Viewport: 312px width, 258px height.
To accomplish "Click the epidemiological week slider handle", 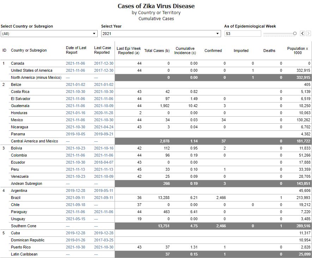I will coord(295,34).
